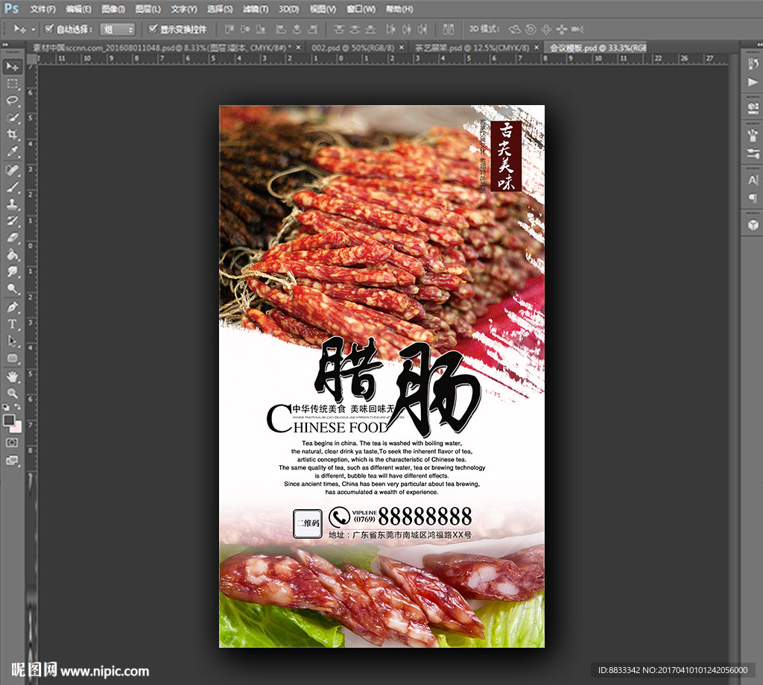
Task: Toggle the 自动选择 checkbox
Action: [48, 29]
